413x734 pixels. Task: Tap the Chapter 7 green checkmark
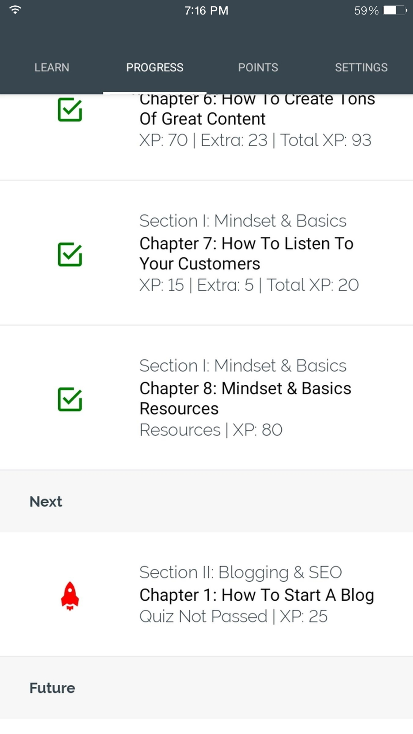tap(70, 254)
